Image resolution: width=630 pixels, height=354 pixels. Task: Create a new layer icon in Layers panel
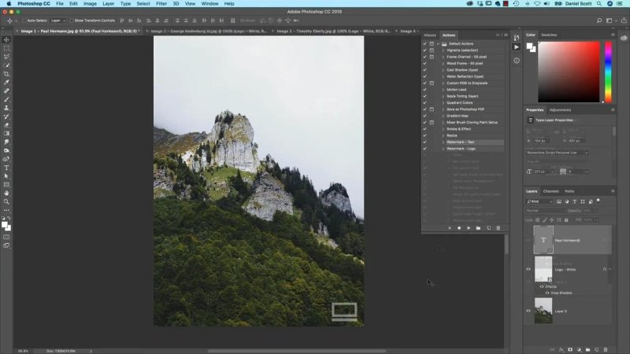597,349
